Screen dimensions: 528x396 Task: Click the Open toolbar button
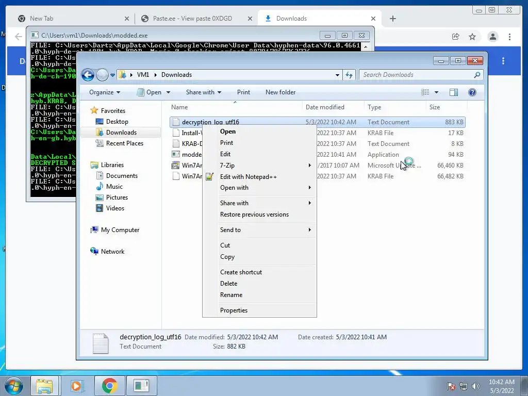tap(149, 92)
